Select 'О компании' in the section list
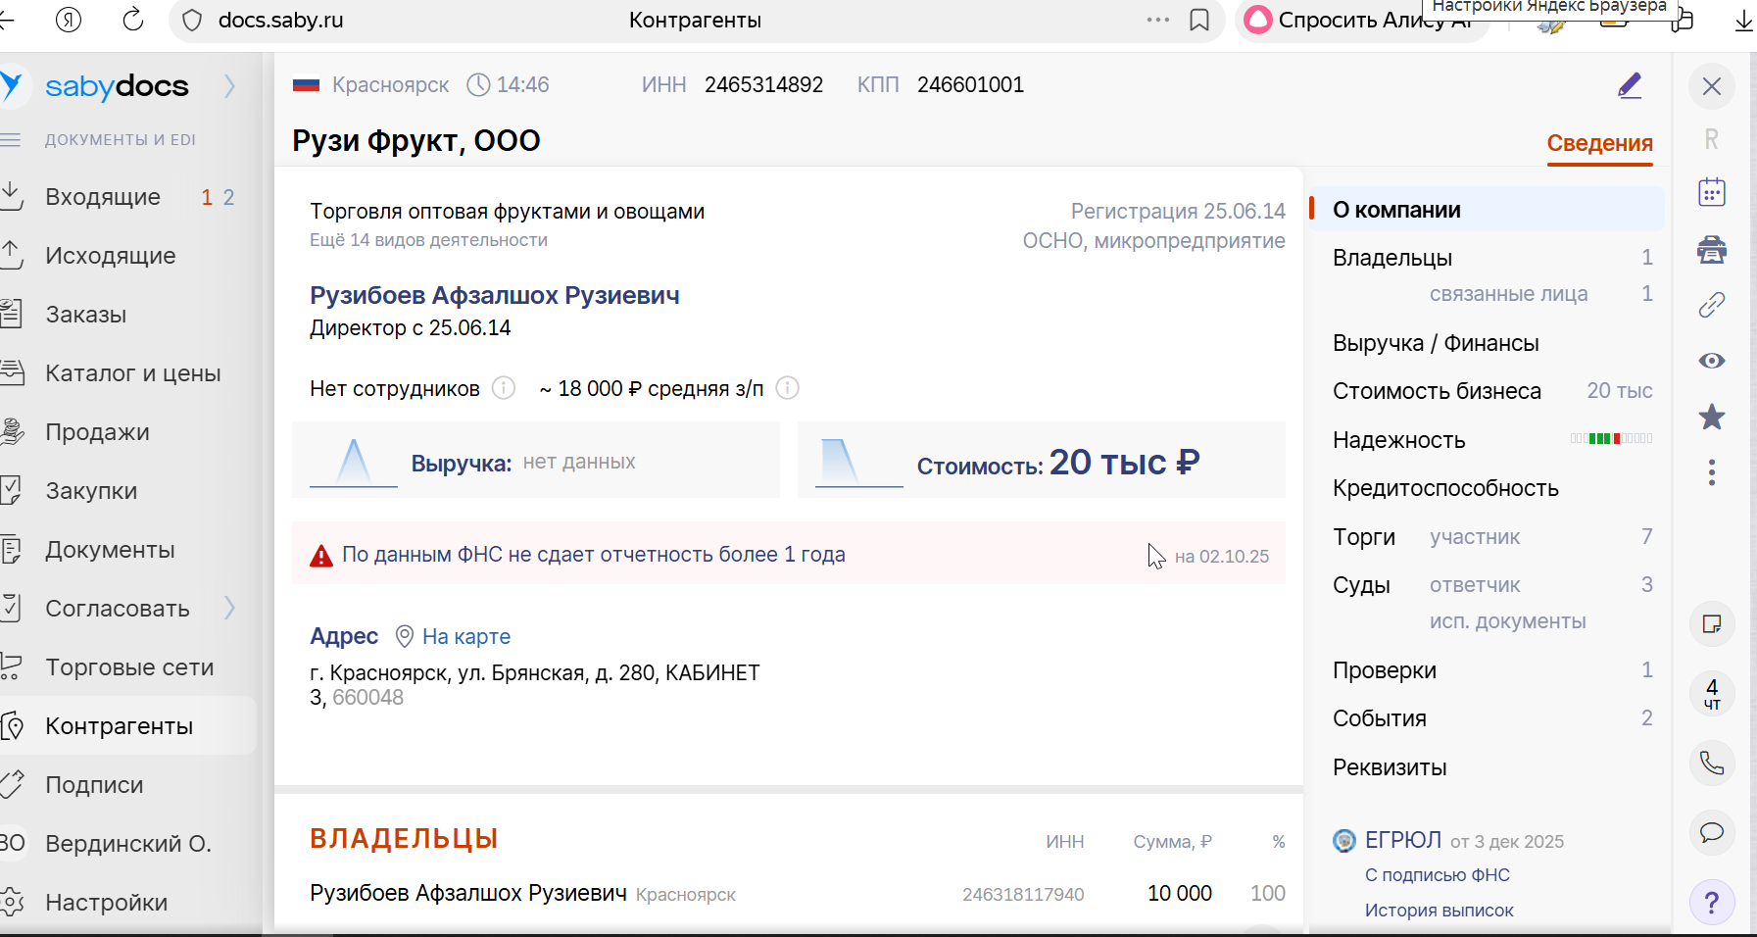Screen dimensions: 1757x937 (1487, 210)
